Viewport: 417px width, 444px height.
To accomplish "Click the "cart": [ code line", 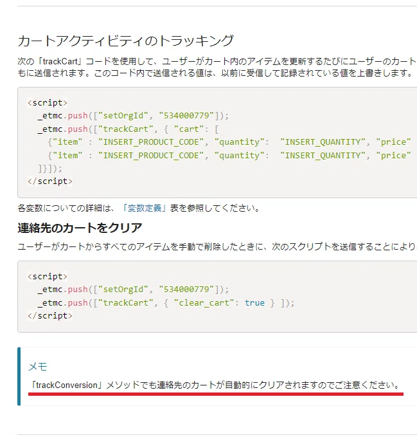I will 129,129.
